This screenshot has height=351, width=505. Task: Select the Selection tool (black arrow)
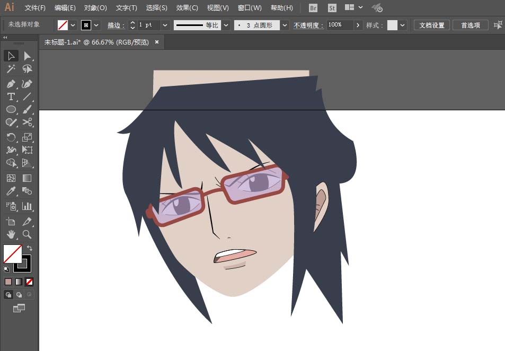click(x=11, y=56)
